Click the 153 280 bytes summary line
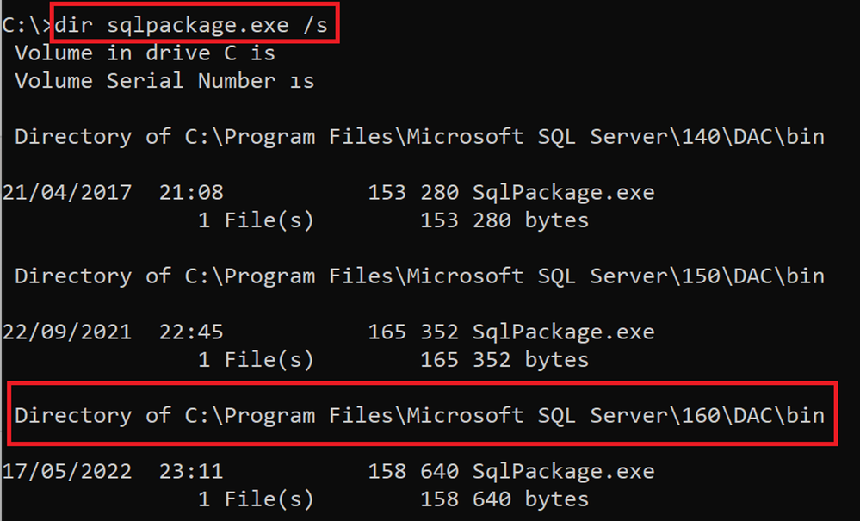Image resolution: width=860 pixels, height=521 pixels. [393, 220]
